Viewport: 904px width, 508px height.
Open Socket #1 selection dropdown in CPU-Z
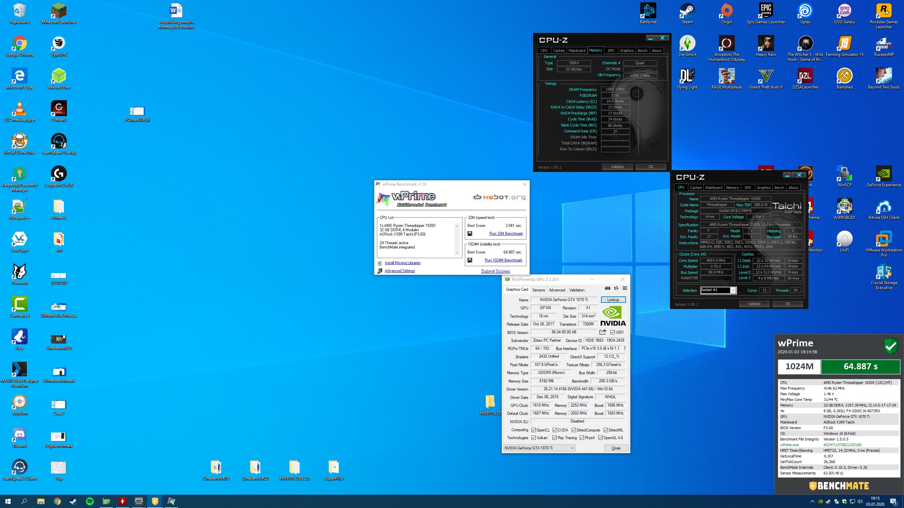[718, 290]
